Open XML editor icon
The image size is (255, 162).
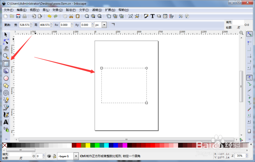coord(165,16)
